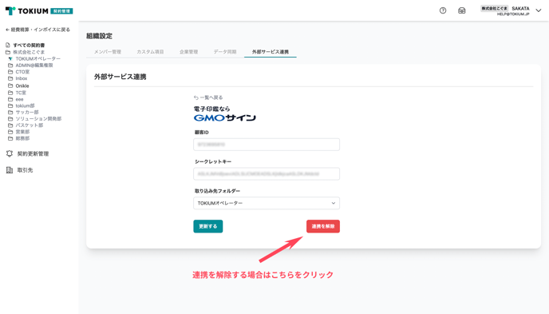Click the 株式会社こぐま company badge in header
549x314 pixels.
click(x=494, y=9)
